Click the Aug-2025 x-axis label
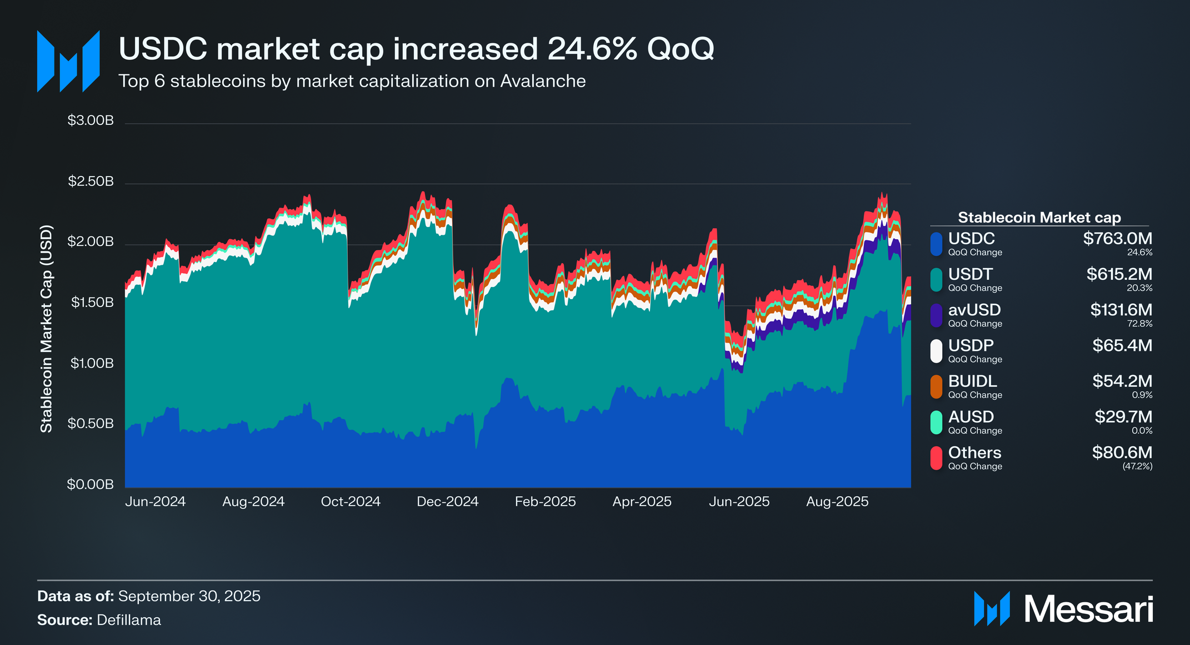This screenshot has width=1190, height=645. click(837, 502)
